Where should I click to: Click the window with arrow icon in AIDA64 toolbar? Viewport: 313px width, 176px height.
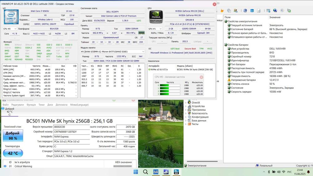click(268, 11)
